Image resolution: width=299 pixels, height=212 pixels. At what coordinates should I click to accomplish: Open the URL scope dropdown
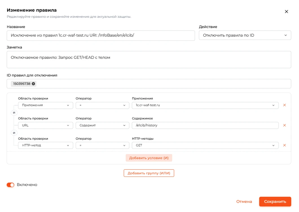[45, 125]
